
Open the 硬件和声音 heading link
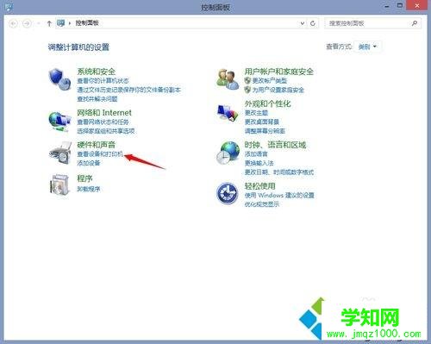[x=97, y=145]
